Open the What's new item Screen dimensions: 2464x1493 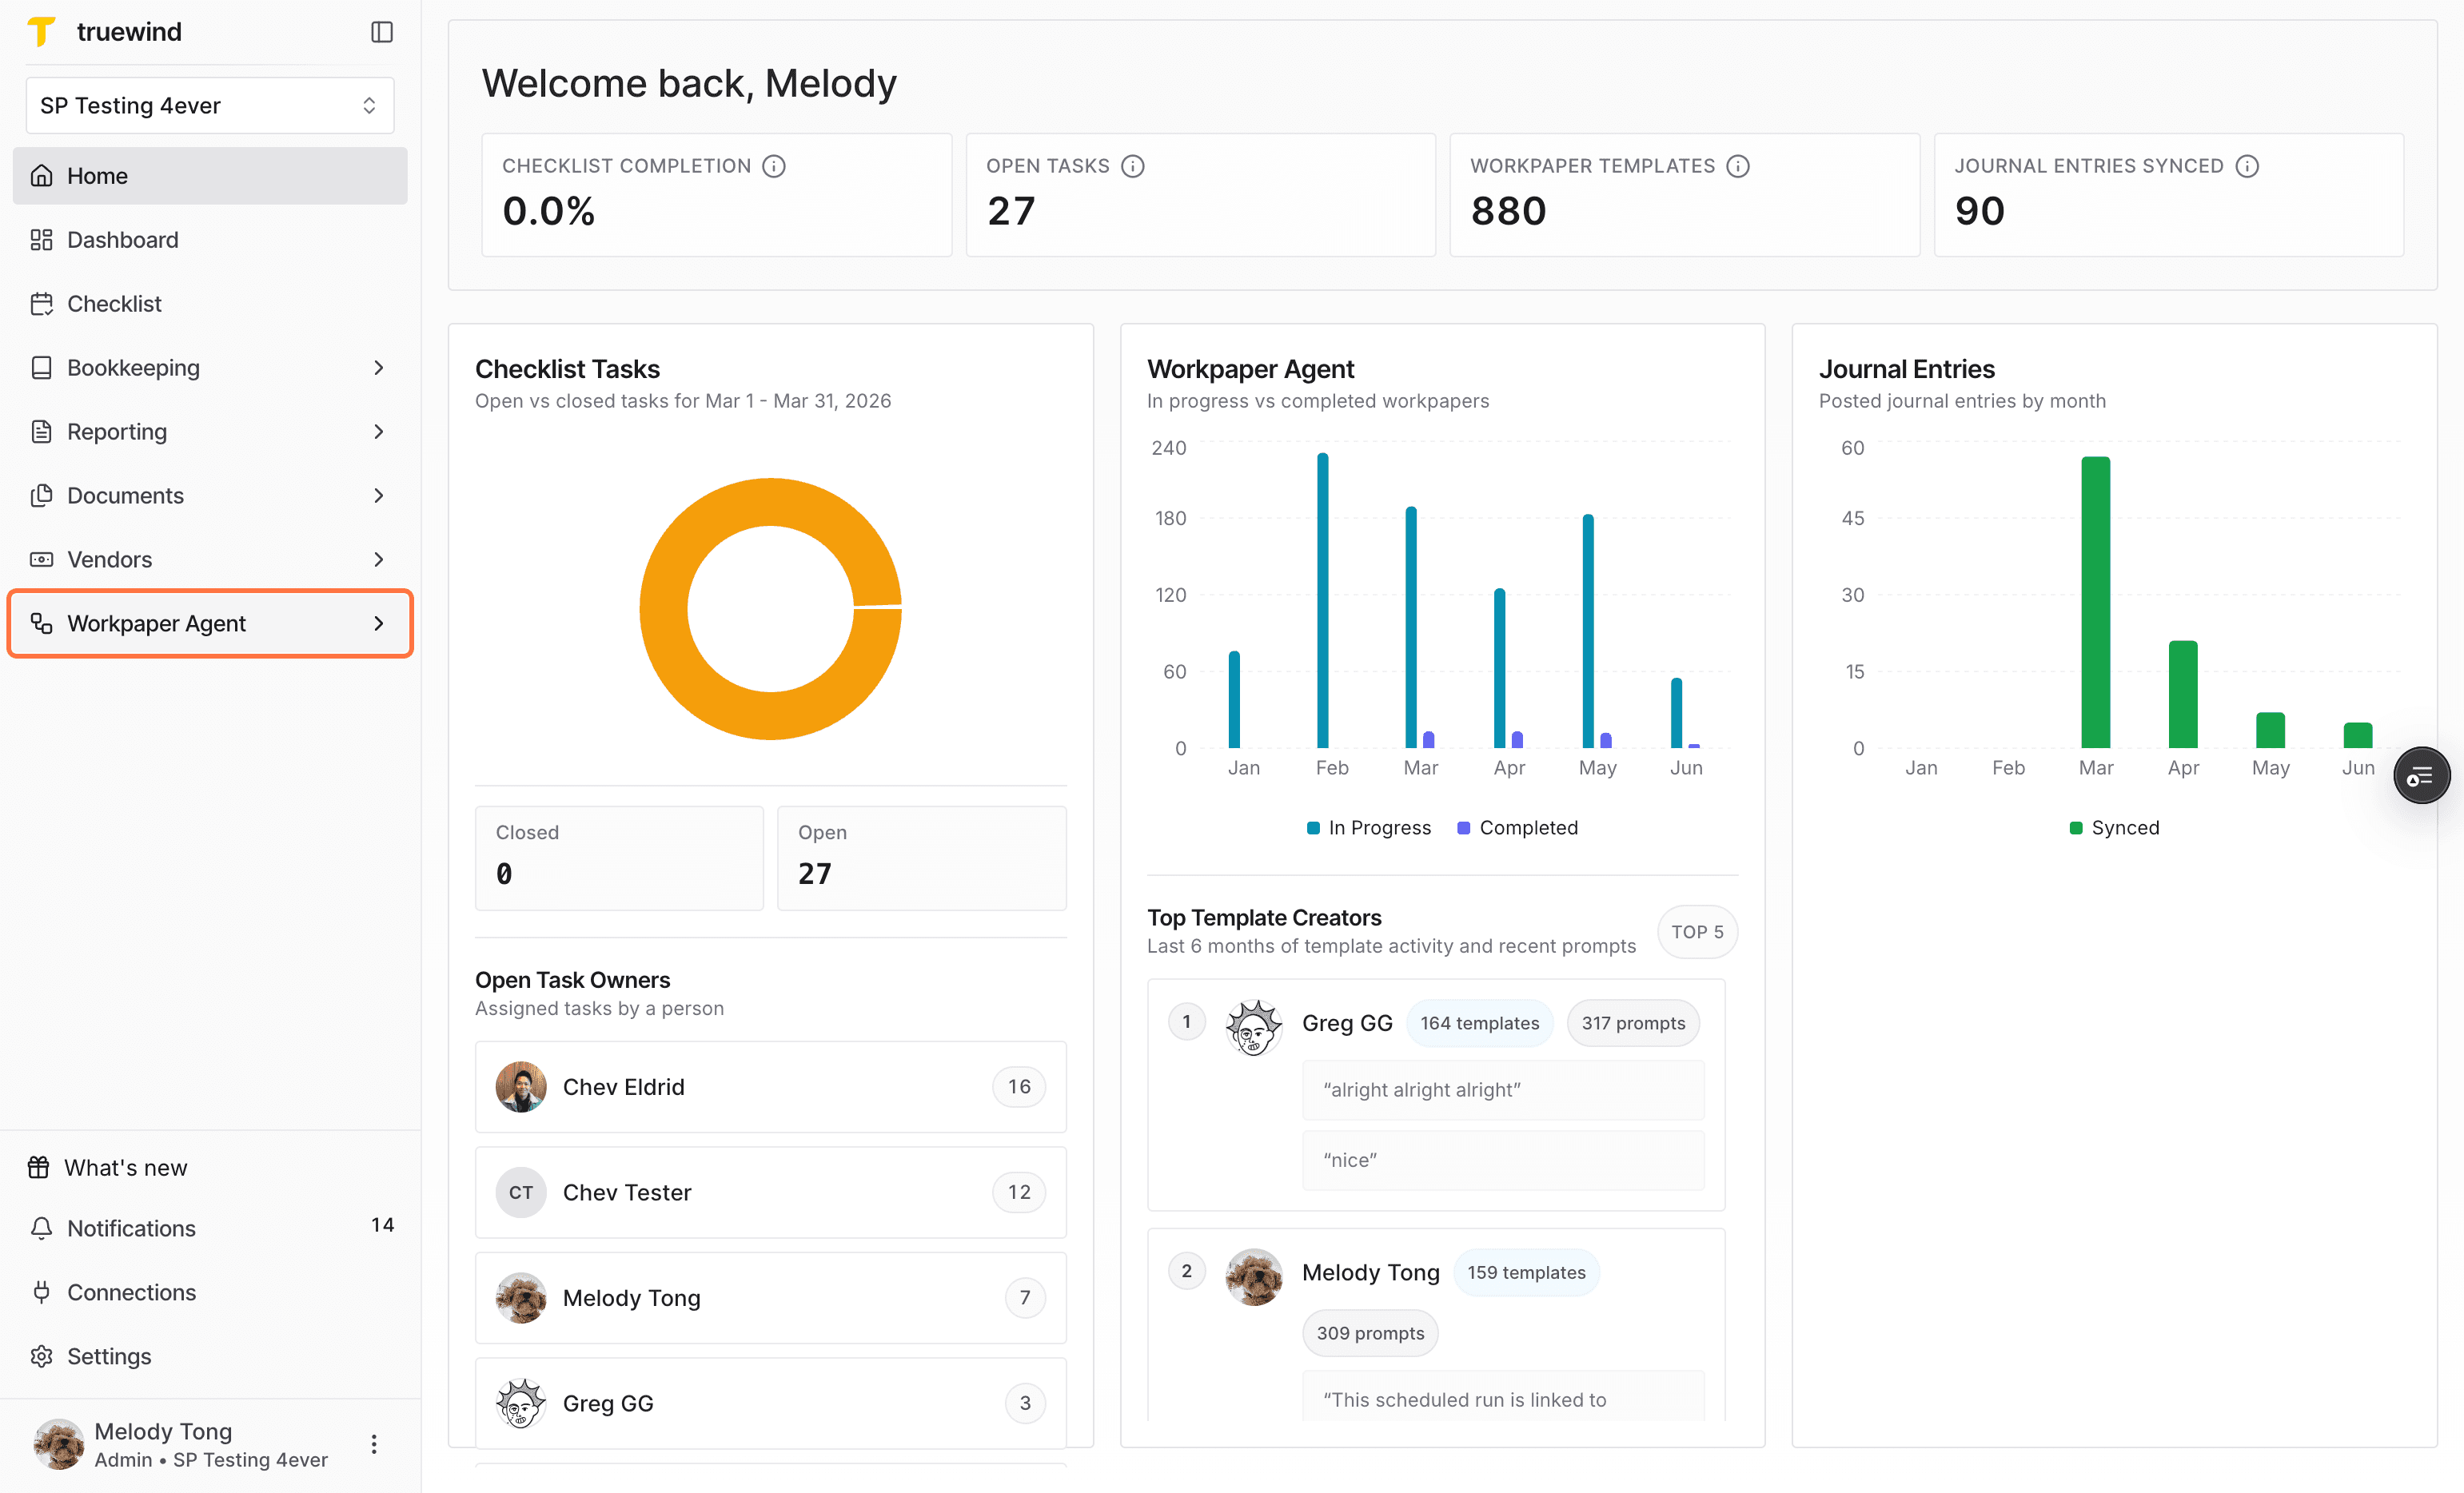tap(210, 1167)
